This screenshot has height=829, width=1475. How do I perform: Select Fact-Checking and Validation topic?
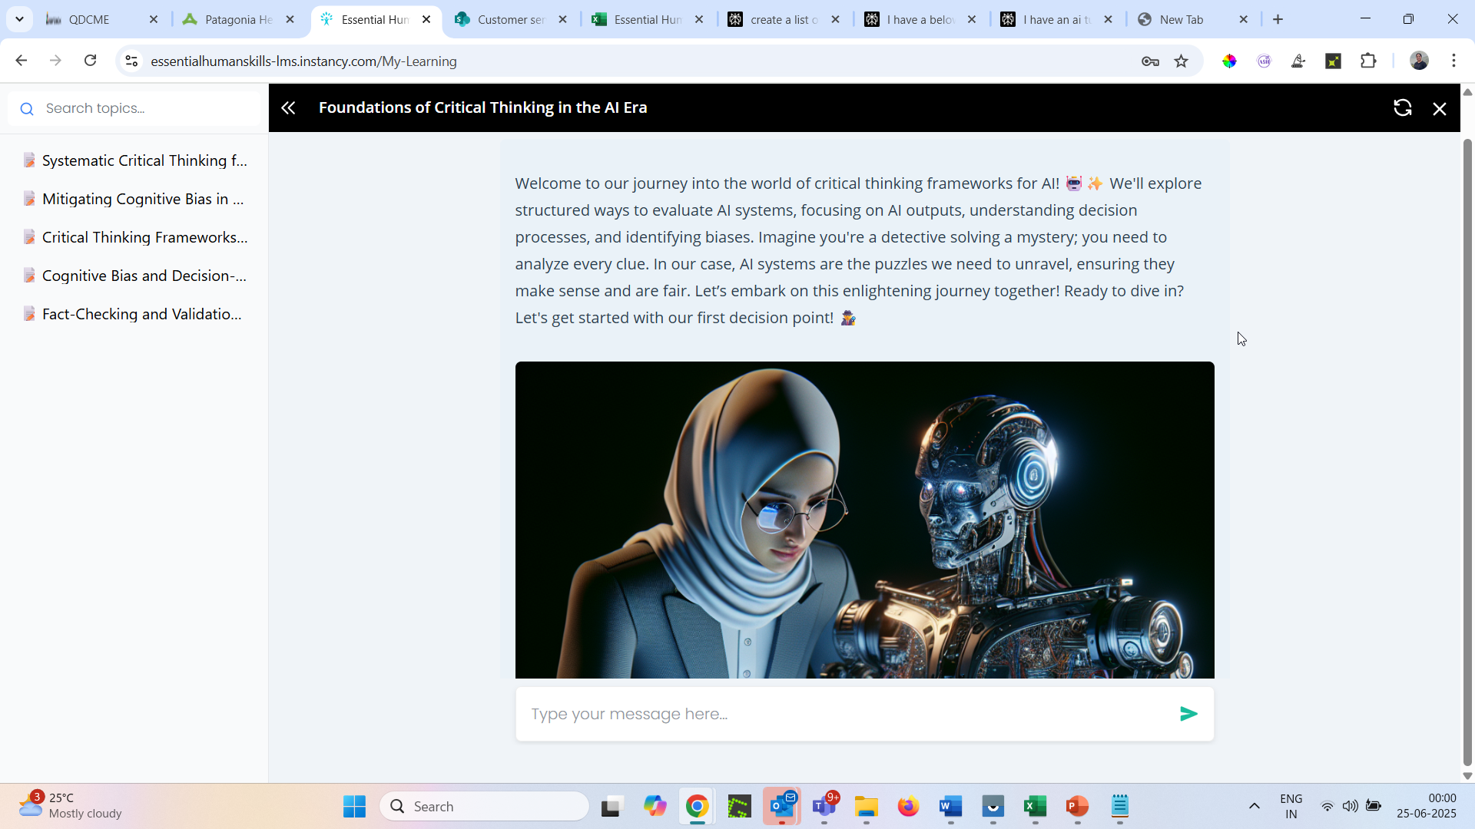click(142, 314)
